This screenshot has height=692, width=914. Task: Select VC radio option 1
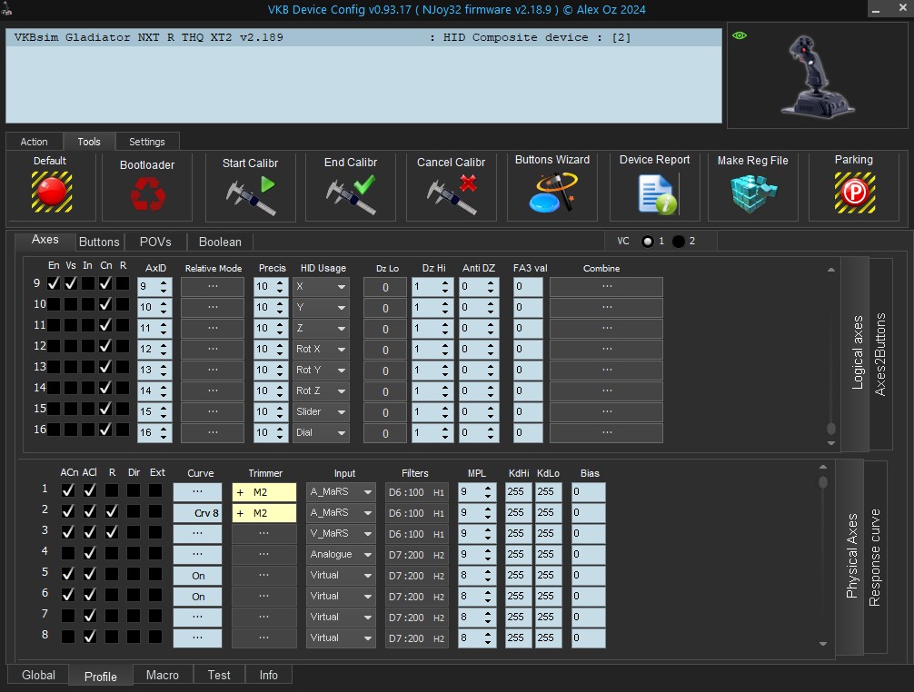pos(648,242)
